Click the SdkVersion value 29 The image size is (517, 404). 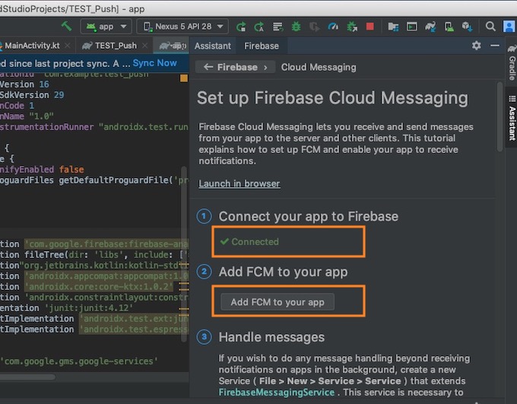(x=59, y=95)
